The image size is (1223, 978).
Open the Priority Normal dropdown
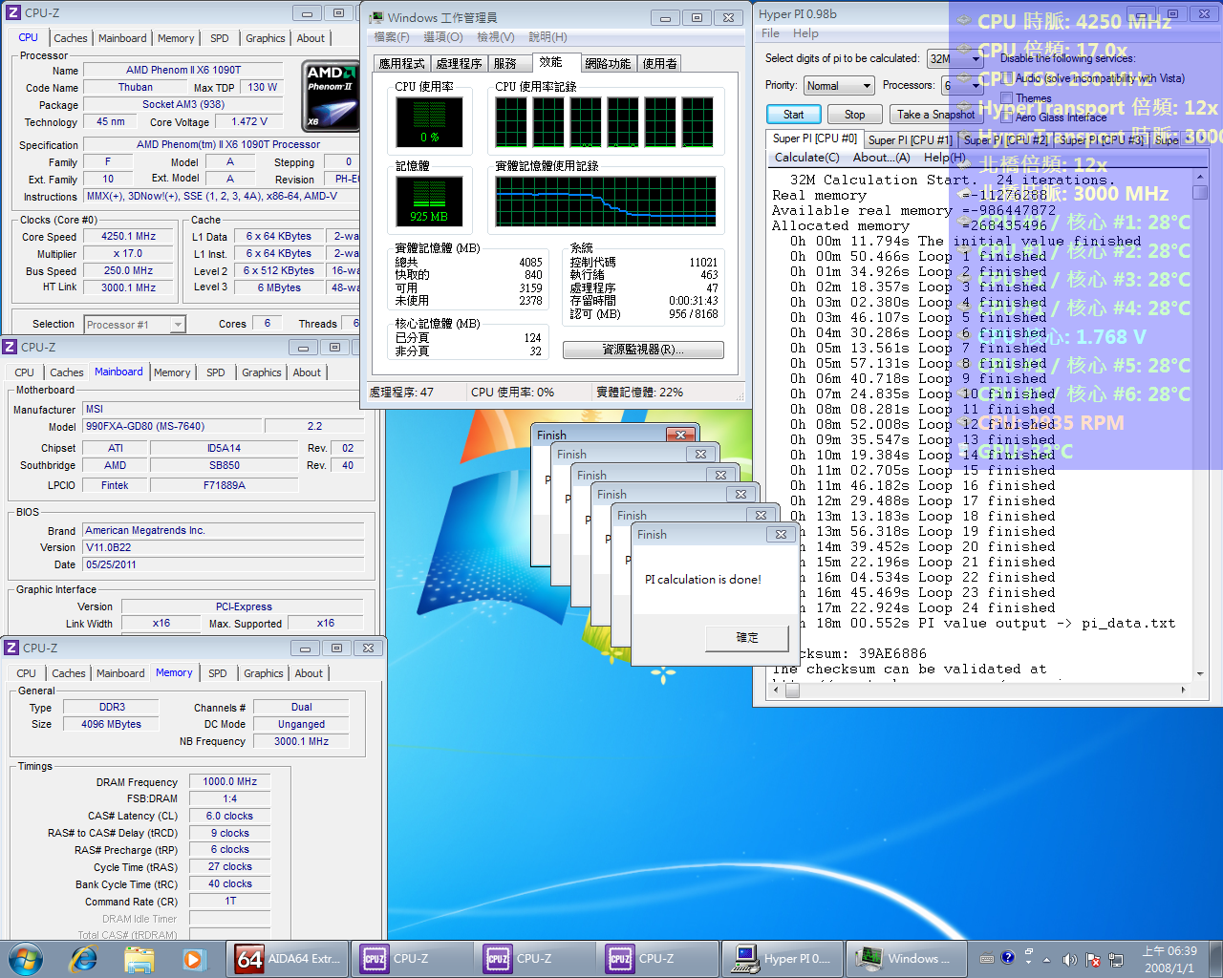tap(839, 86)
